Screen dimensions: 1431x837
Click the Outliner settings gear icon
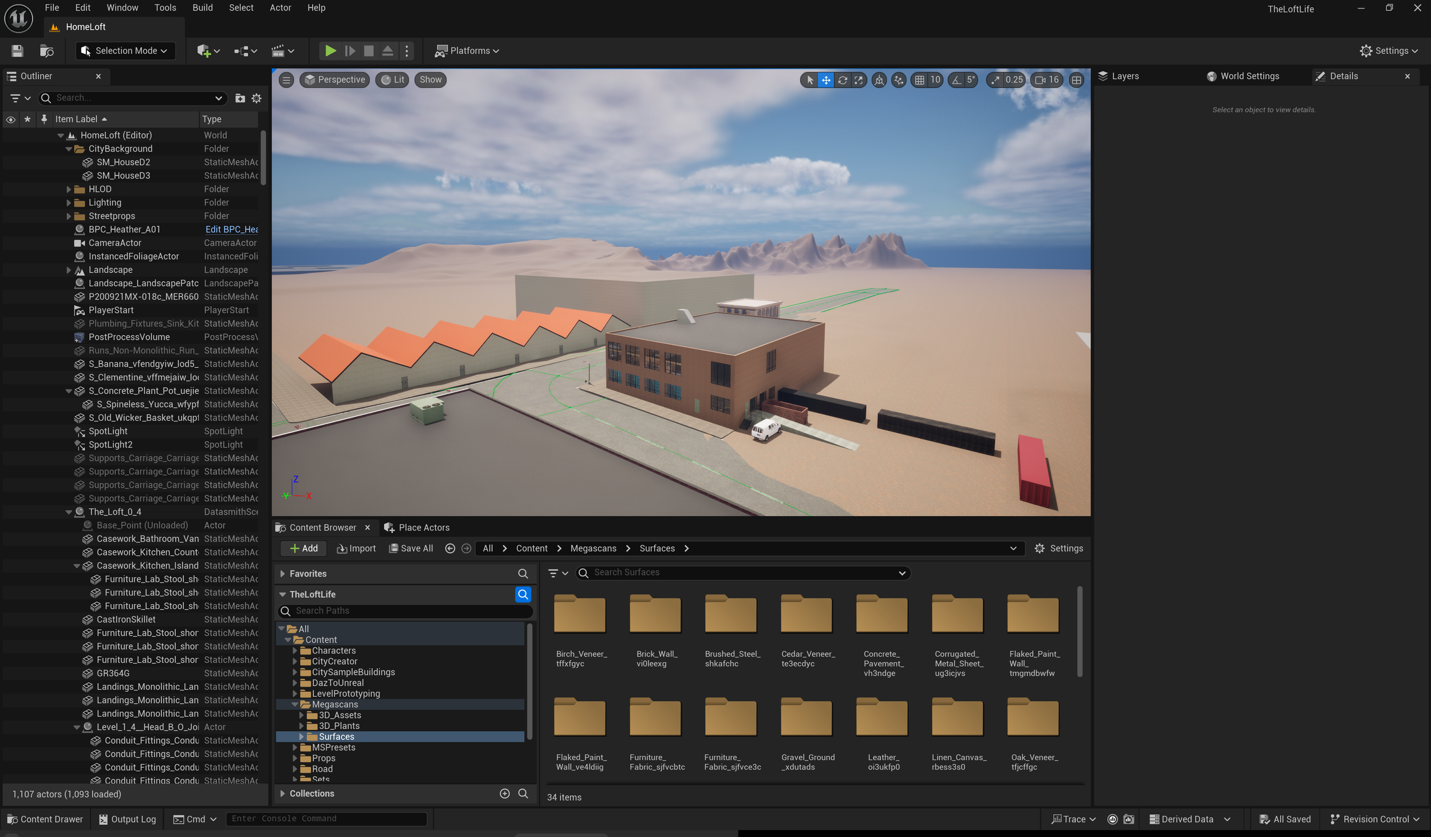pos(256,98)
